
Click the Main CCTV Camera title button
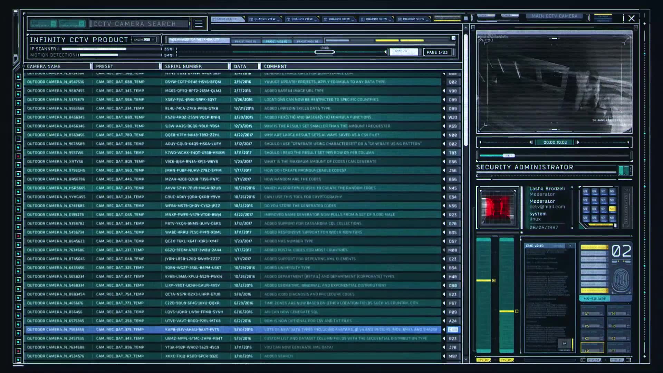pyautogui.click(x=555, y=16)
